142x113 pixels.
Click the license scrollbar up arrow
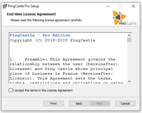pyautogui.click(x=129, y=35)
